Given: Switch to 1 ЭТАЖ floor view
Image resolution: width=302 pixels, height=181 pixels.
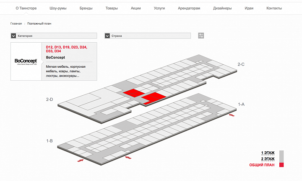Looking at the screenshot, I should (268, 153).
